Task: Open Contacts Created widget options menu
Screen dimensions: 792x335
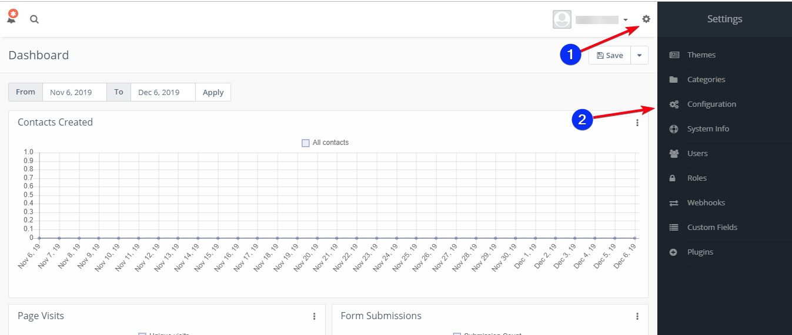Action: 637,123
